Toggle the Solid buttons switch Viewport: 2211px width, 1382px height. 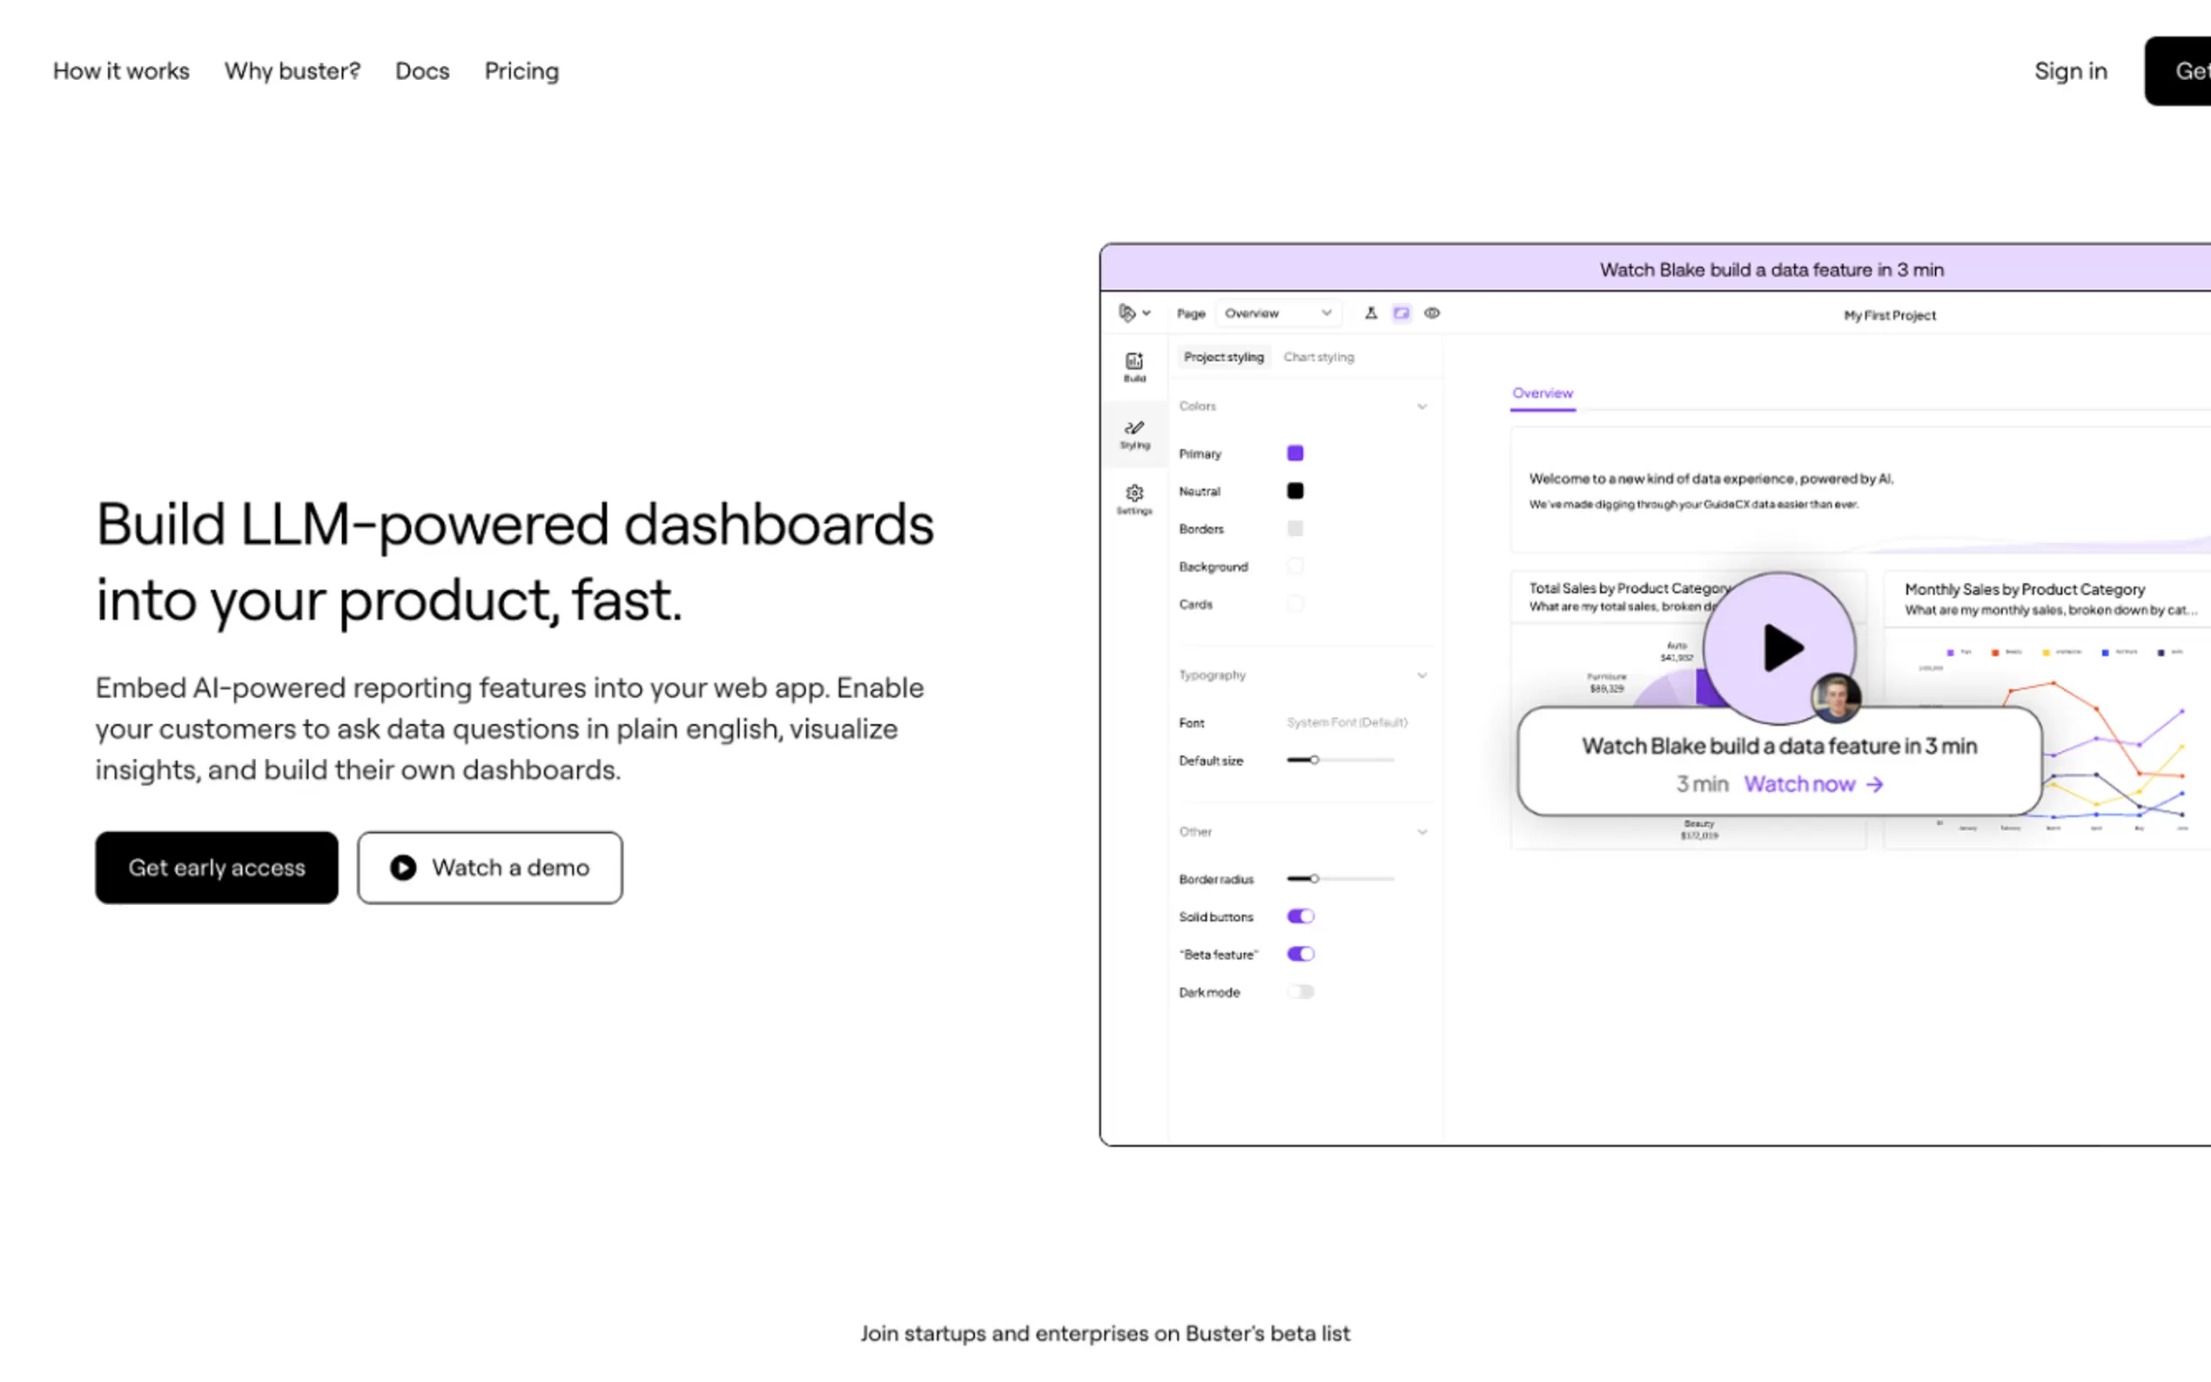tap(1300, 916)
